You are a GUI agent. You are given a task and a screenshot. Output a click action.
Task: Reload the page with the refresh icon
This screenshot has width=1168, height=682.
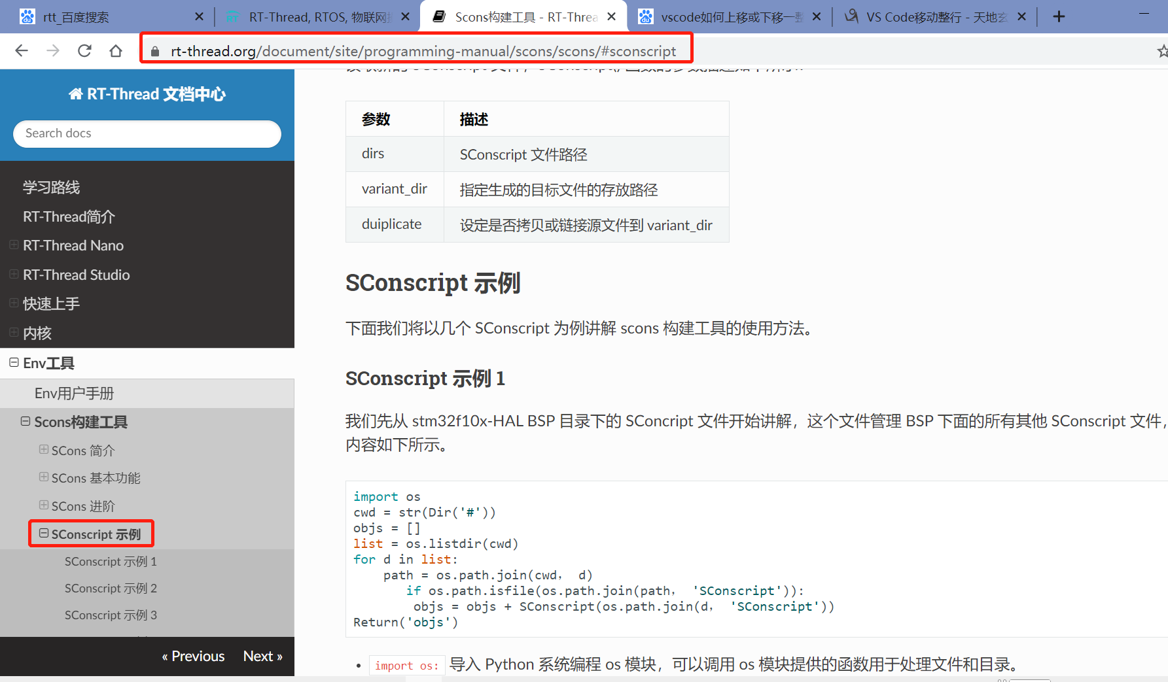pyautogui.click(x=84, y=51)
